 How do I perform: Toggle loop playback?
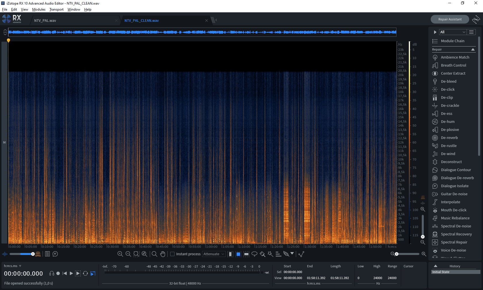[85, 273]
